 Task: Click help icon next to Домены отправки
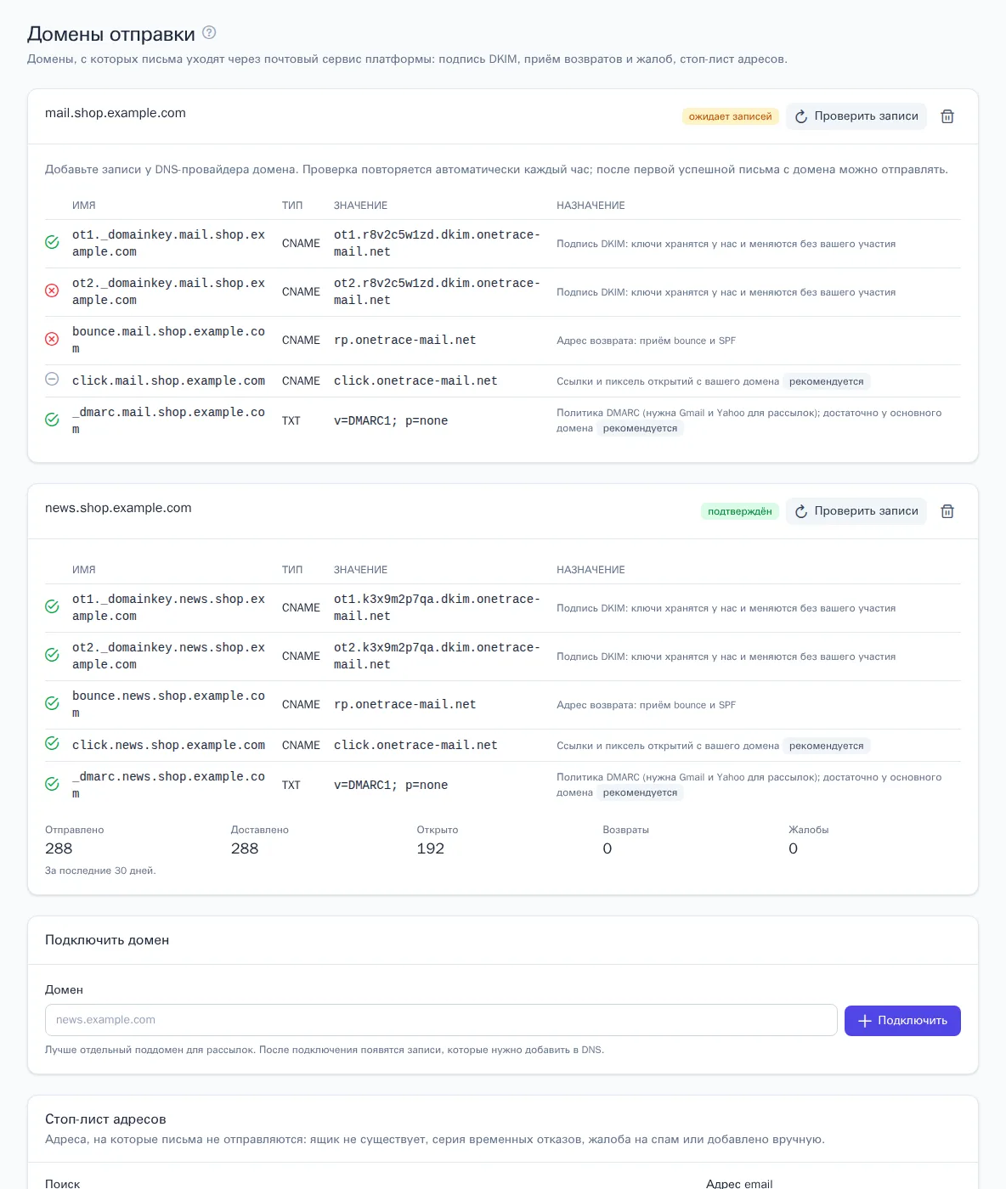(209, 33)
